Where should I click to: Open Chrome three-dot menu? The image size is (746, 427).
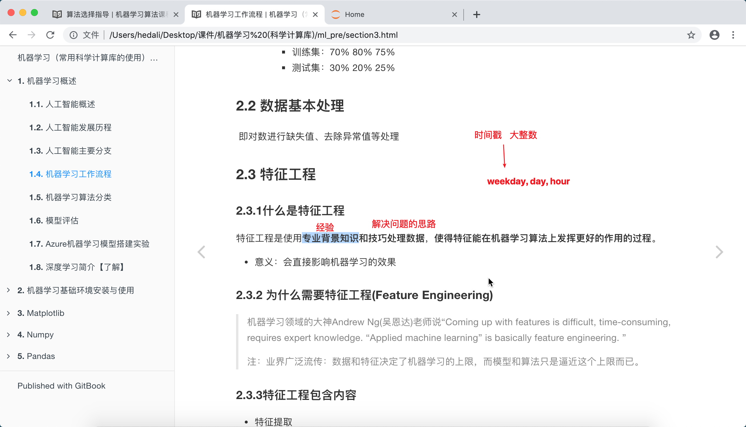pos(733,35)
